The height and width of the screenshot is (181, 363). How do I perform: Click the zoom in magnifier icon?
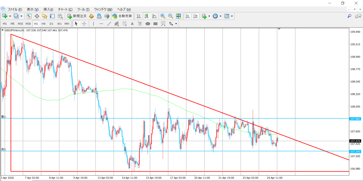tap(163, 16)
